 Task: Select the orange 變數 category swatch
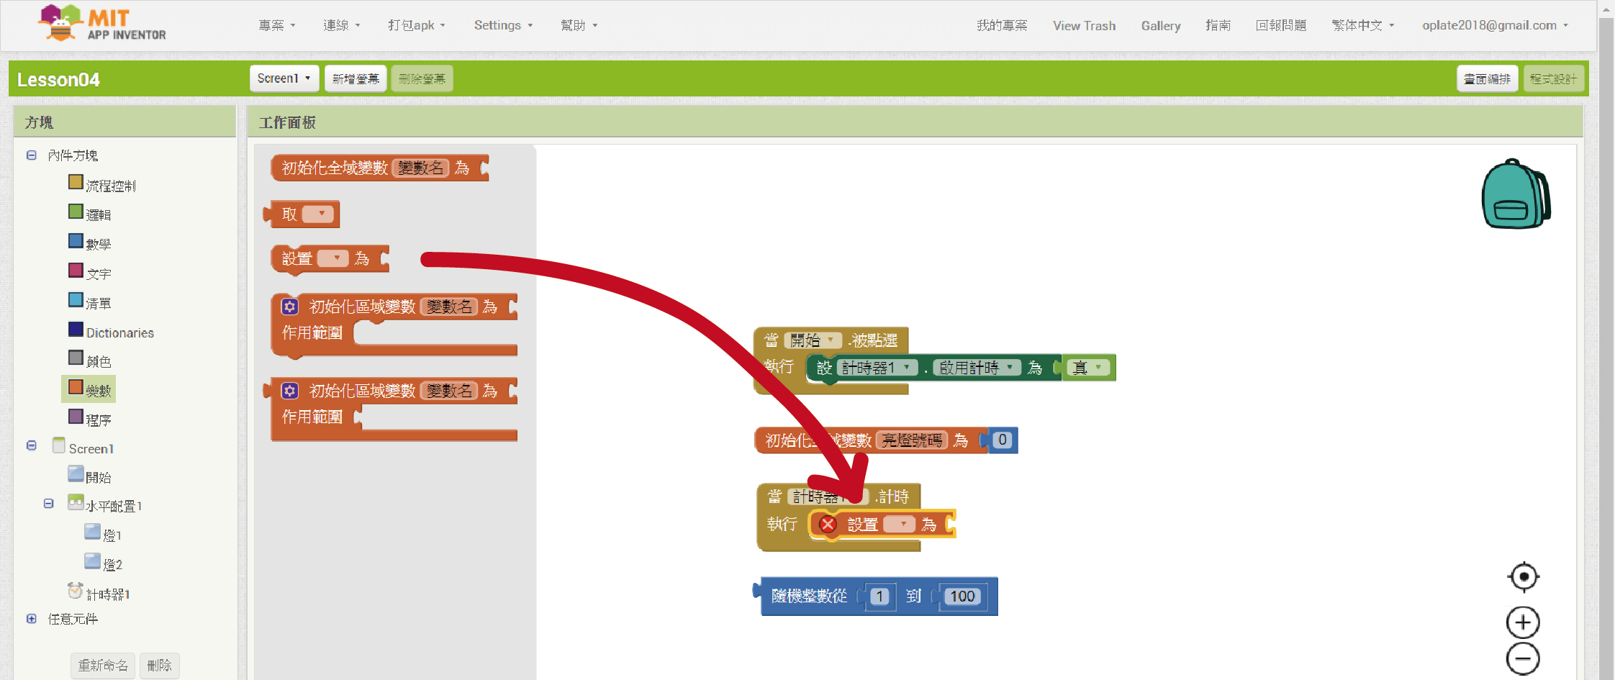76,387
